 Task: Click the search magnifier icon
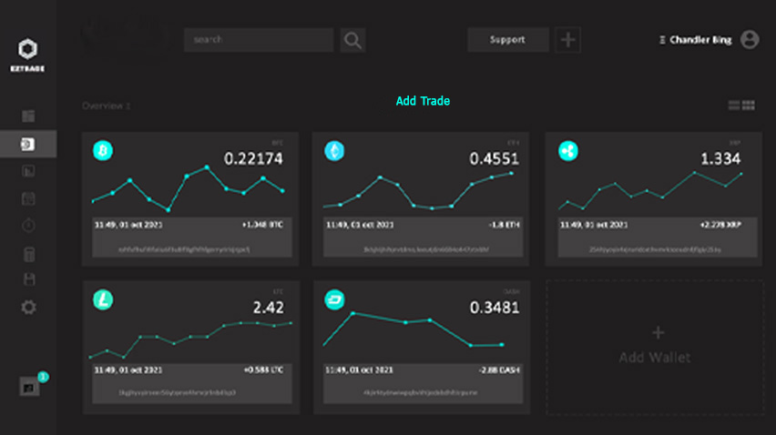[x=353, y=40]
